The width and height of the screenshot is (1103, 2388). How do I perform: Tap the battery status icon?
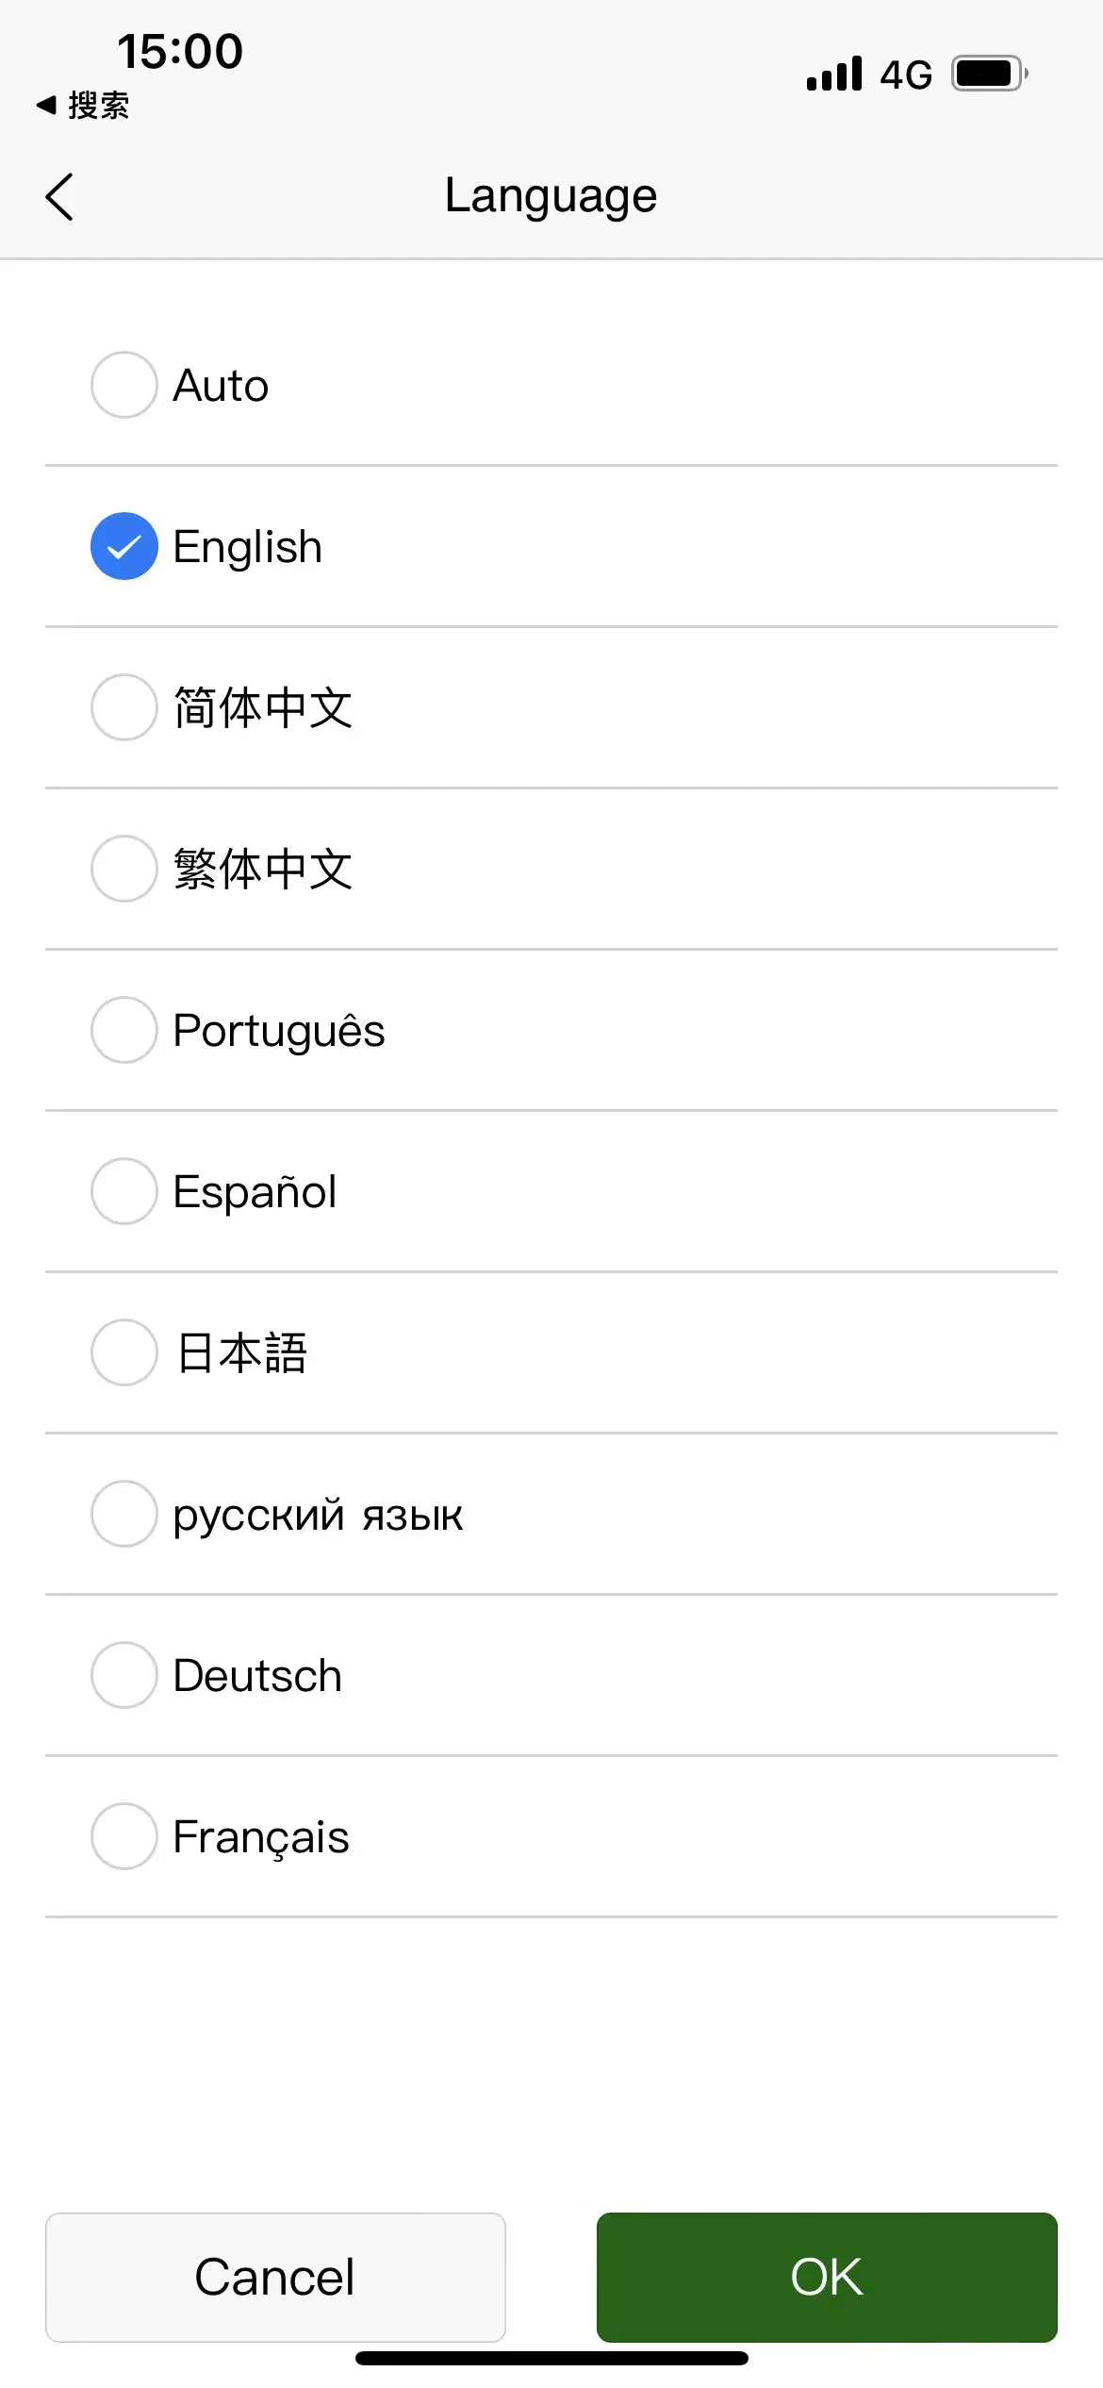(989, 74)
